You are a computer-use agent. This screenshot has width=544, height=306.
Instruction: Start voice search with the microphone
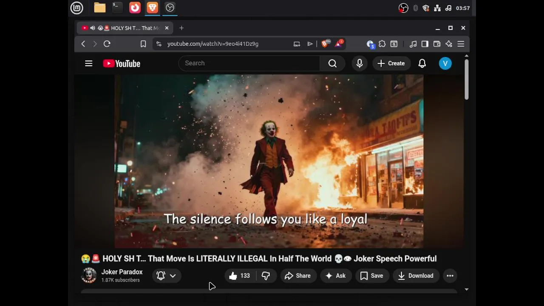pos(360,63)
